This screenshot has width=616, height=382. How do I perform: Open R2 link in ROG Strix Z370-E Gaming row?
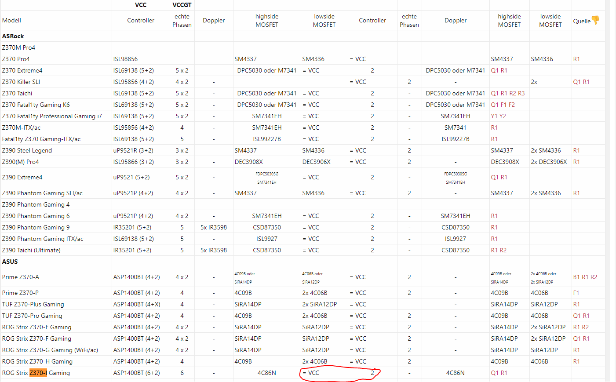point(585,327)
